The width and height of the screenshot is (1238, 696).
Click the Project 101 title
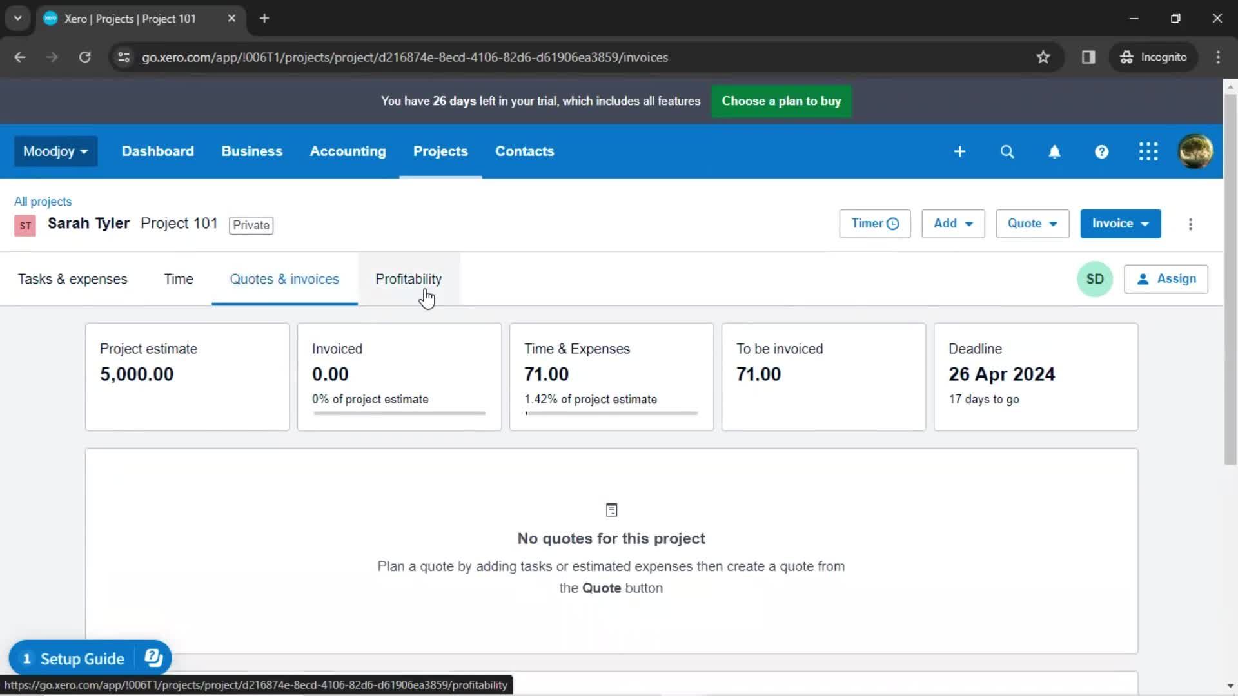[179, 224]
